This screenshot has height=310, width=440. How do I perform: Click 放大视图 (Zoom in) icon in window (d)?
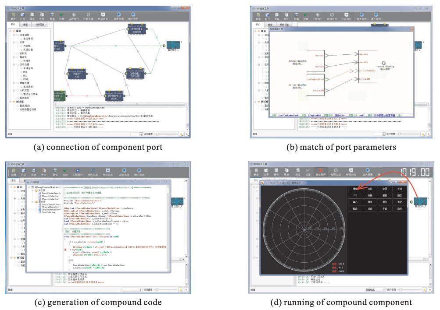pyautogui.click(x=367, y=170)
